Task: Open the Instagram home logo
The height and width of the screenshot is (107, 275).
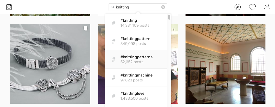Action: pyautogui.click(x=9, y=7)
